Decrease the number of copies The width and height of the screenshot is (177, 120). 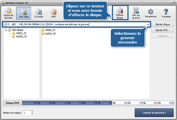32,114
